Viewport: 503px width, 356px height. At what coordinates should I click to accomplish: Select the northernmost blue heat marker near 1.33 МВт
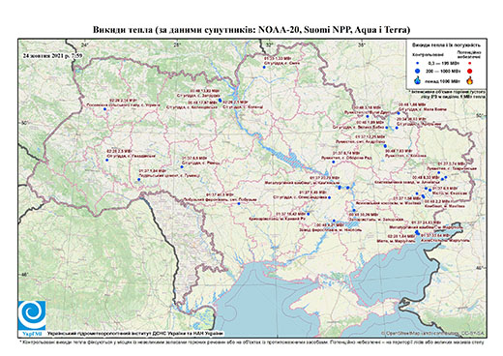click(264, 67)
